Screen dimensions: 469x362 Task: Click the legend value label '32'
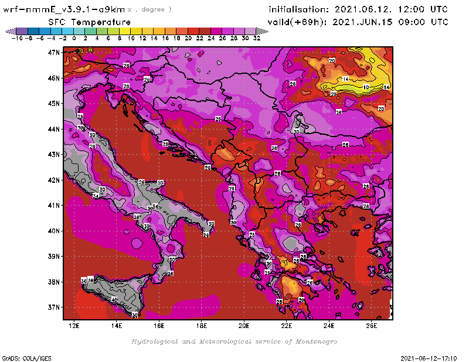[x=257, y=38]
